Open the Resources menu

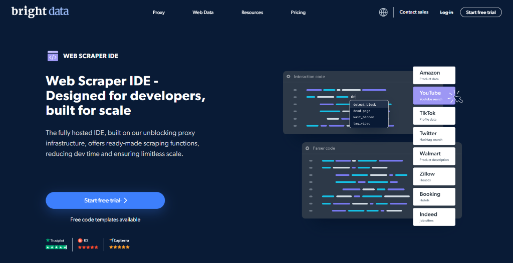(x=252, y=13)
